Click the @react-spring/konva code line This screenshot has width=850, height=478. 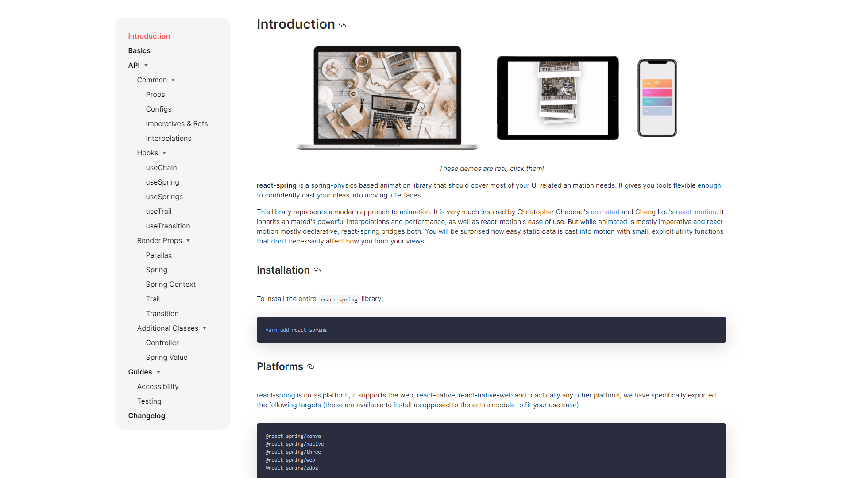coord(293,436)
